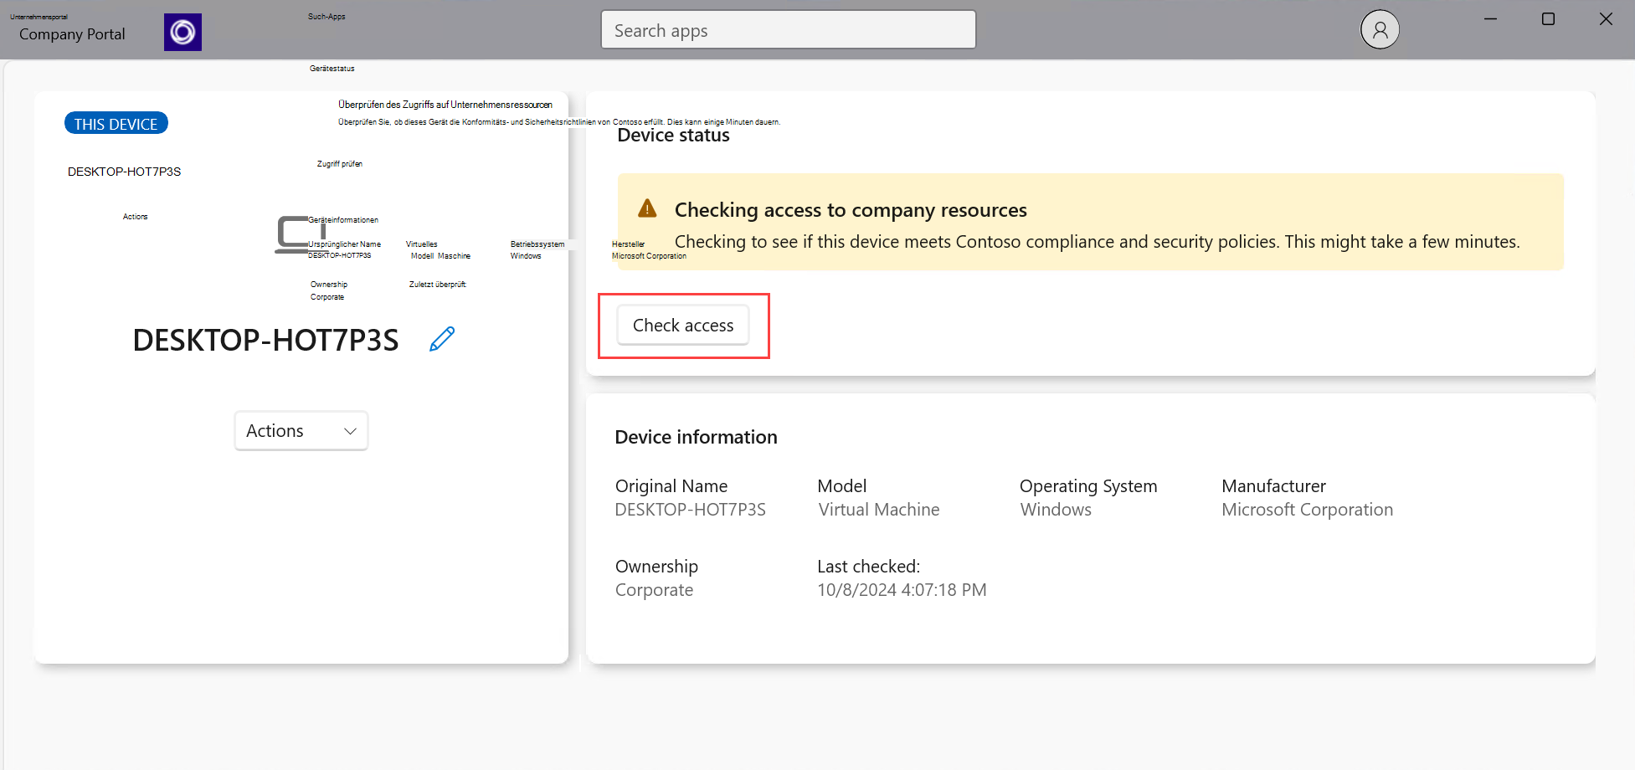1635x770 pixels.
Task: Minimize the Company Portal window
Action: coord(1490,18)
